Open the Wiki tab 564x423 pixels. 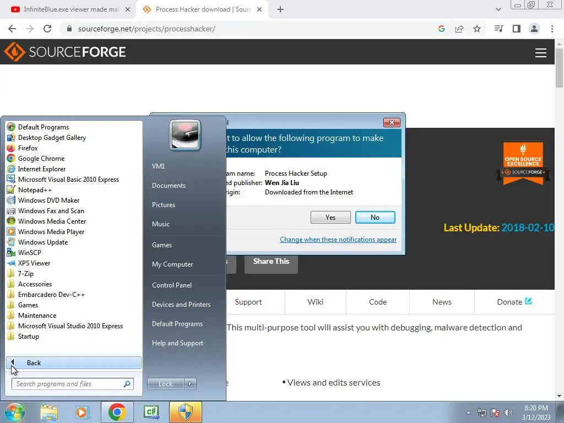pos(316,302)
